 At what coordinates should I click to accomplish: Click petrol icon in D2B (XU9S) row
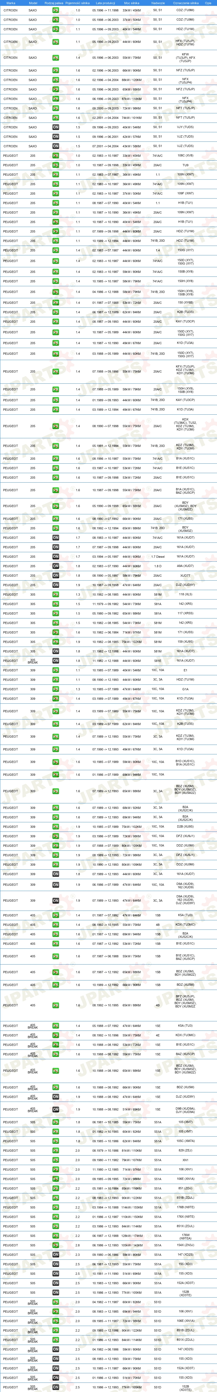coord(55,827)
